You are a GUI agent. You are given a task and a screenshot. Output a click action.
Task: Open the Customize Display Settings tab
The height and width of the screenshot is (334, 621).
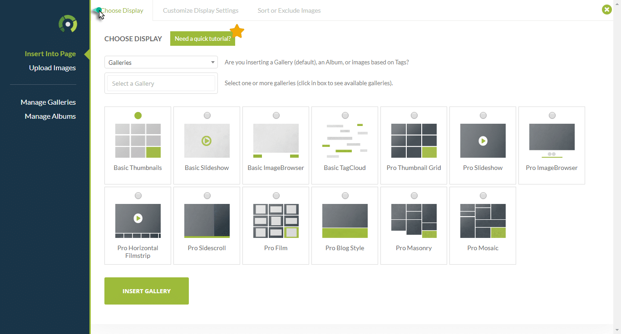201,10
